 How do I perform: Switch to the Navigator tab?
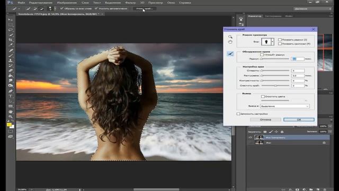click(x=255, y=16)
